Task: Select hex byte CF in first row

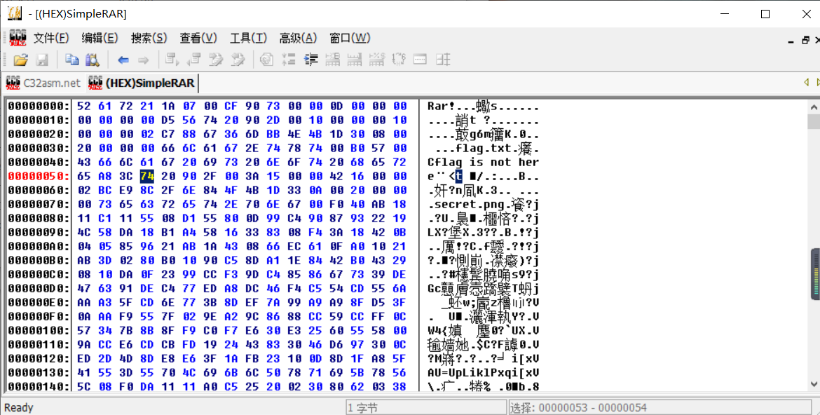Action: pyautogui.click(x=231, y=107)
